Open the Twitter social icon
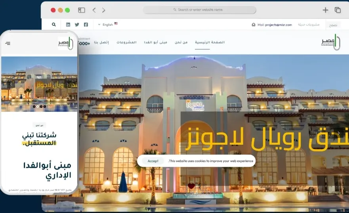This screenshot has height=213, width=349. tap(77, 25)
